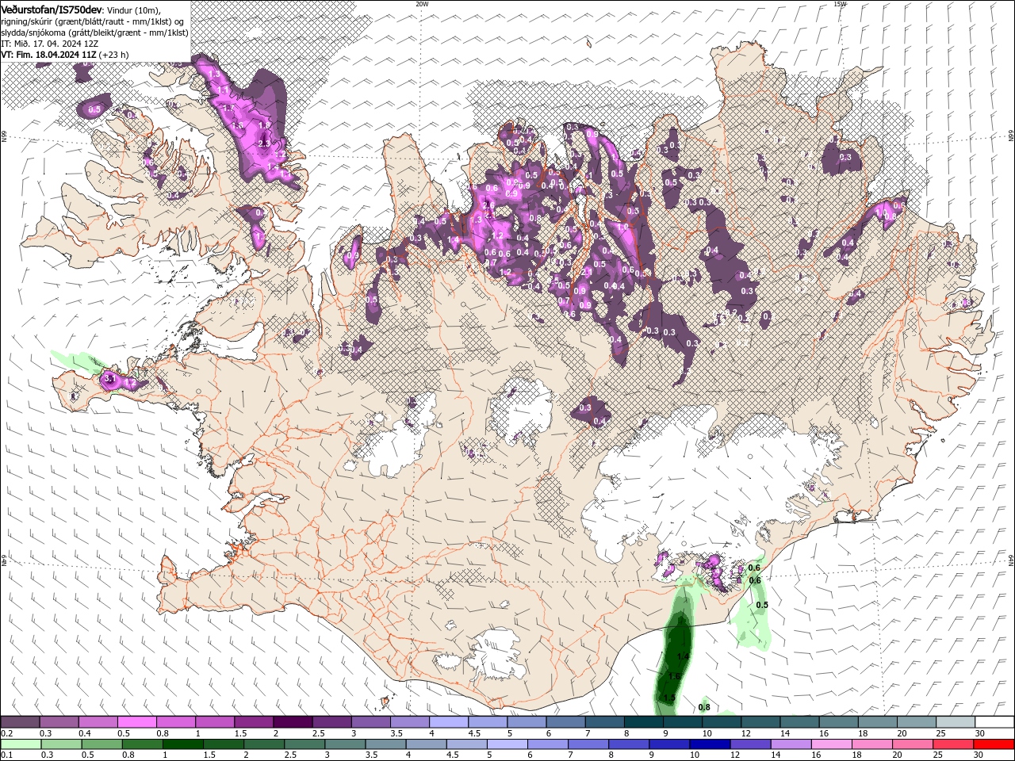The height and width of the screenshot is (761, 1015).
Task: Pick the dark teal 8 swatch, upper row
Action: (x=644, y=722)
